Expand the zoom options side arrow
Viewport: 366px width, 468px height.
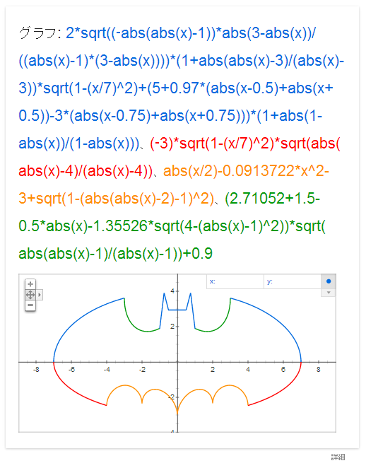click(40, 295)
